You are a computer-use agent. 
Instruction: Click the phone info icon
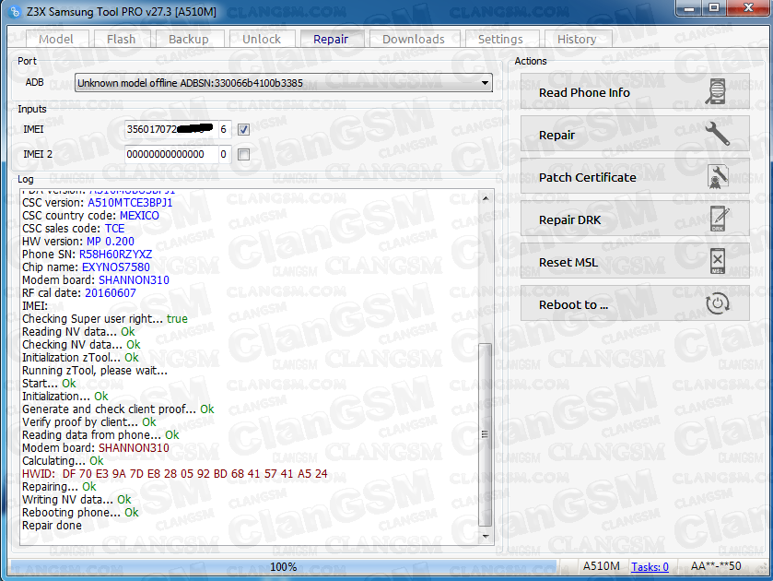point(716,92)
